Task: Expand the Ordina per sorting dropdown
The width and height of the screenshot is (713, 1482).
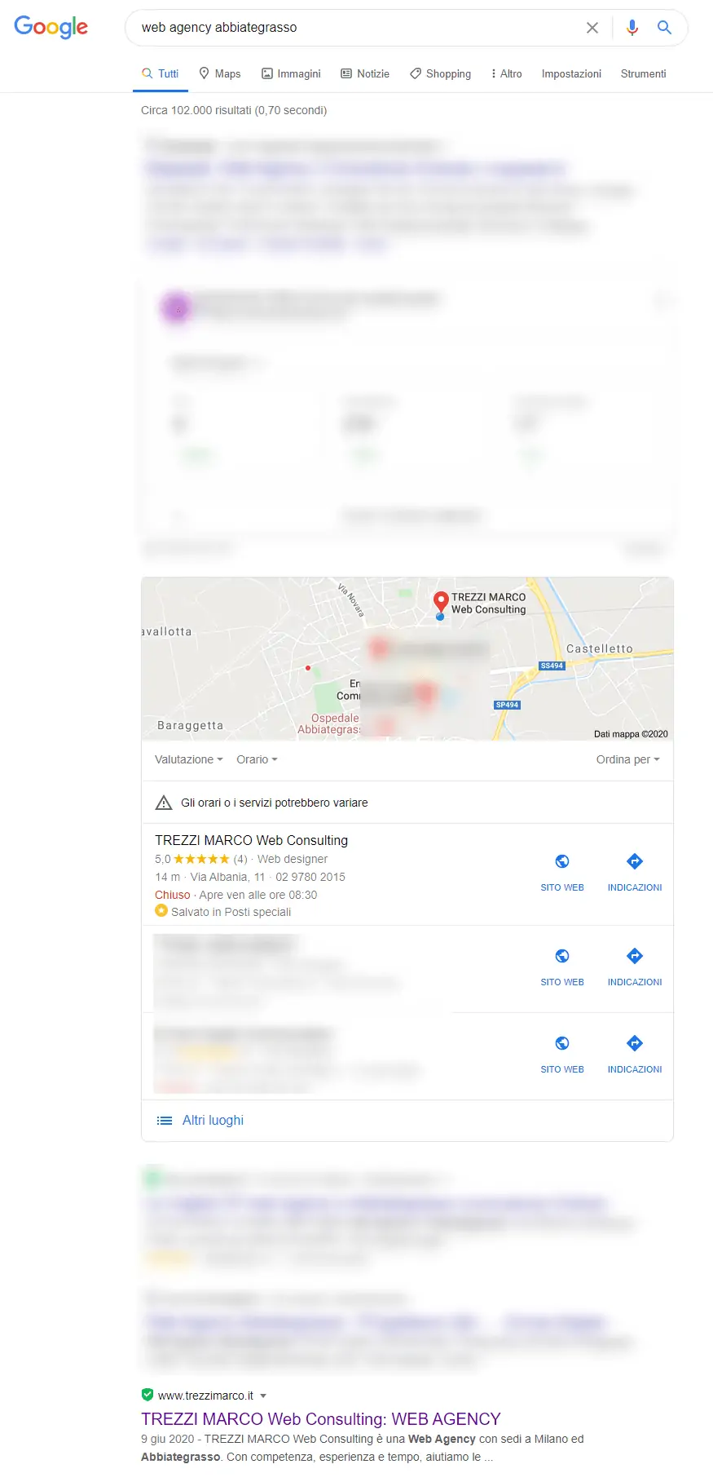Action: click(627, 759)
